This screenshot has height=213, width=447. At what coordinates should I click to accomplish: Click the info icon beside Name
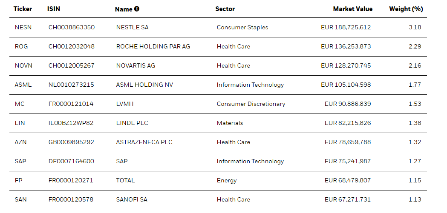coord(137,9)
